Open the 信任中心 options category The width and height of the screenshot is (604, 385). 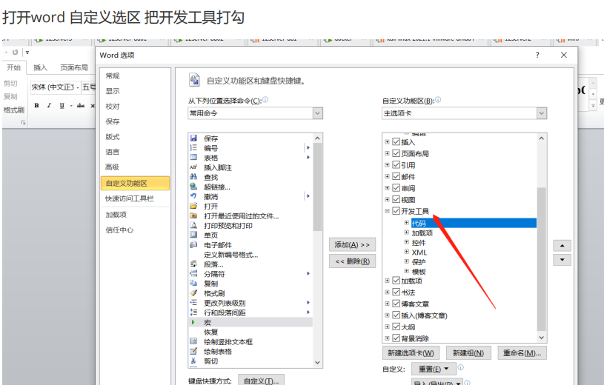tap(119, 230)
